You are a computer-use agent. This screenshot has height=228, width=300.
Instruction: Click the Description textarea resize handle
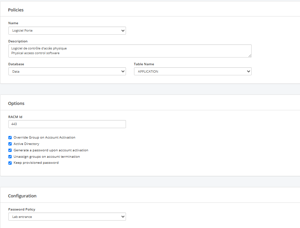(250, 56)
